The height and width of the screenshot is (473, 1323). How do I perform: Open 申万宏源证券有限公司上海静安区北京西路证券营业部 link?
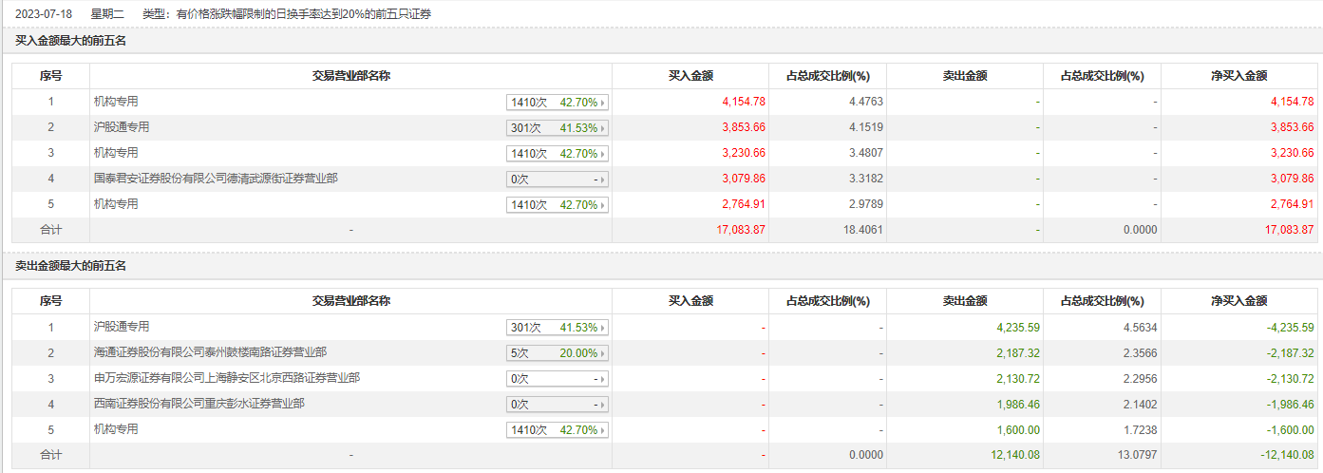point(226,378)
